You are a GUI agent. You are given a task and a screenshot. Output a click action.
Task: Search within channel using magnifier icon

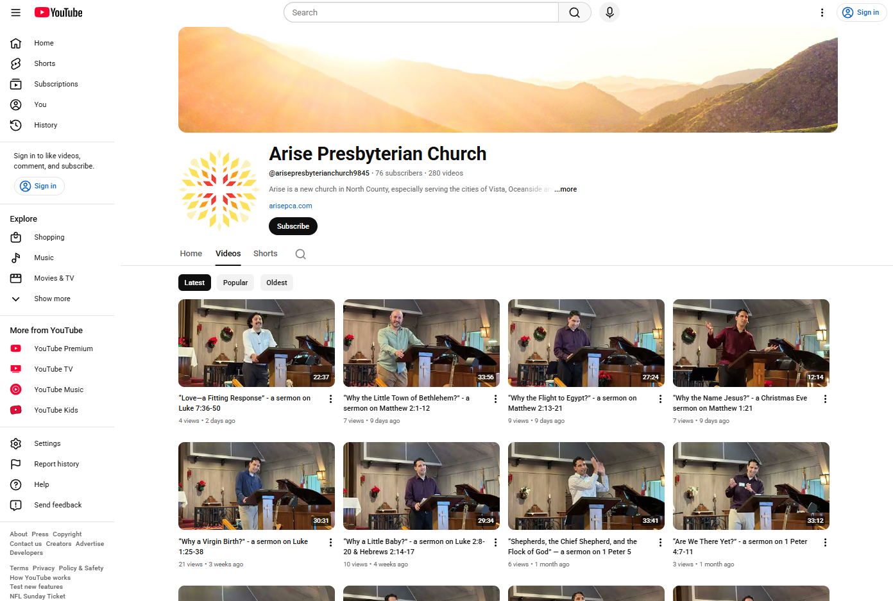click(x=300, y=254)
